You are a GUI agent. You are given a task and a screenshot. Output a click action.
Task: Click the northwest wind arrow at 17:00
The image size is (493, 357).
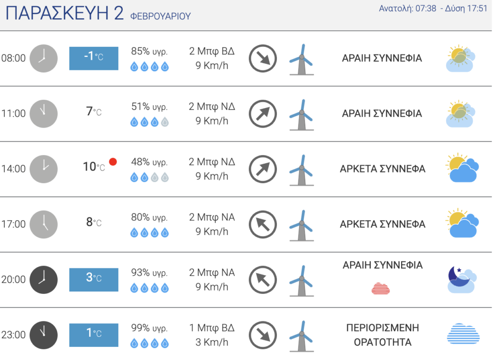tap(263, 225)
